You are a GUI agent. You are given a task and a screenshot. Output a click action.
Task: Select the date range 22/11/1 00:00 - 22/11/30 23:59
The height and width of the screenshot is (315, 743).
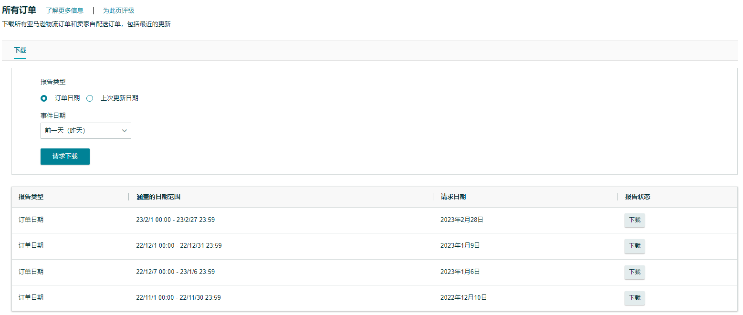click(x=178, y=297)
